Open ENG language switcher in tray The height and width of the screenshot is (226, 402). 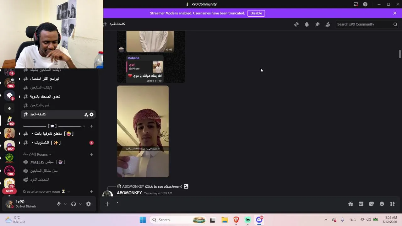(x=352, y=220)
